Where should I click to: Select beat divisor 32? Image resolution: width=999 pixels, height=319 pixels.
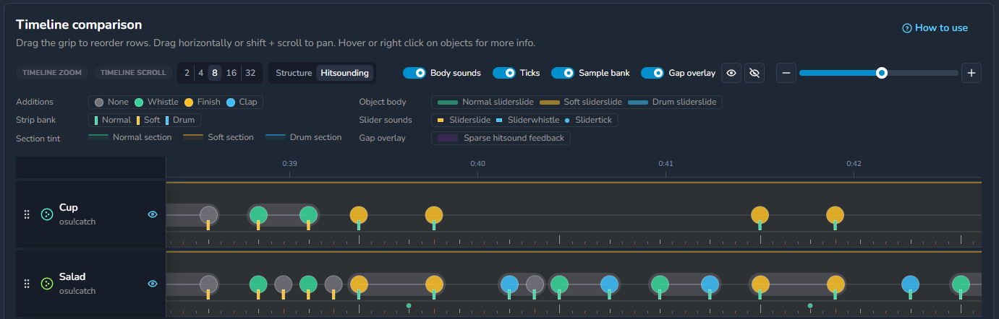[250, 73]
